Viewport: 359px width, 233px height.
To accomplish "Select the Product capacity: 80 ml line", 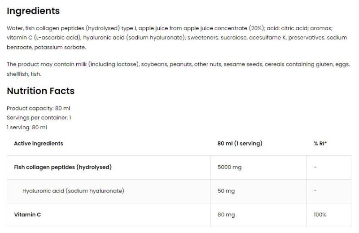I will coord(38,108).
